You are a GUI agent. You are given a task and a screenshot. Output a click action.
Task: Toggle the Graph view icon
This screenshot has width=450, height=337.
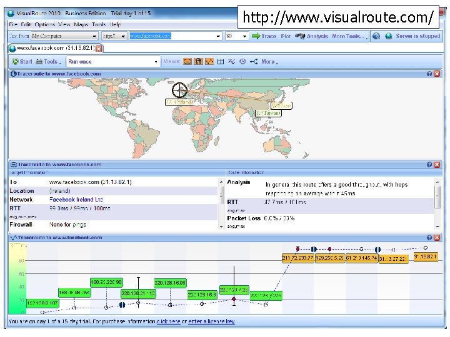pyautogui.click(x=209, y=62)
